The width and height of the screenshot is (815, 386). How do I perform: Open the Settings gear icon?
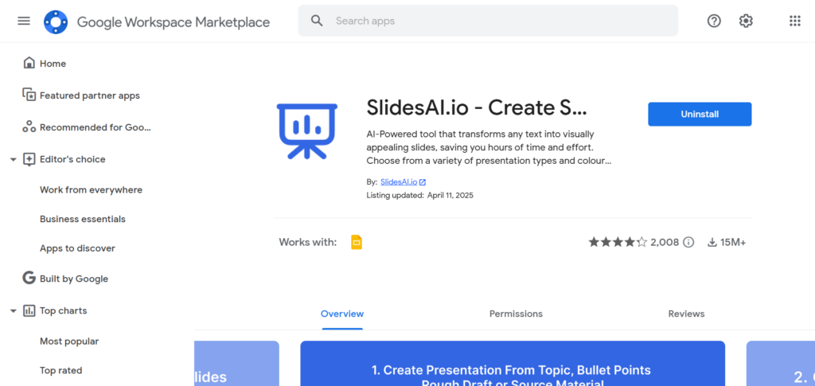tap(746, 21)
